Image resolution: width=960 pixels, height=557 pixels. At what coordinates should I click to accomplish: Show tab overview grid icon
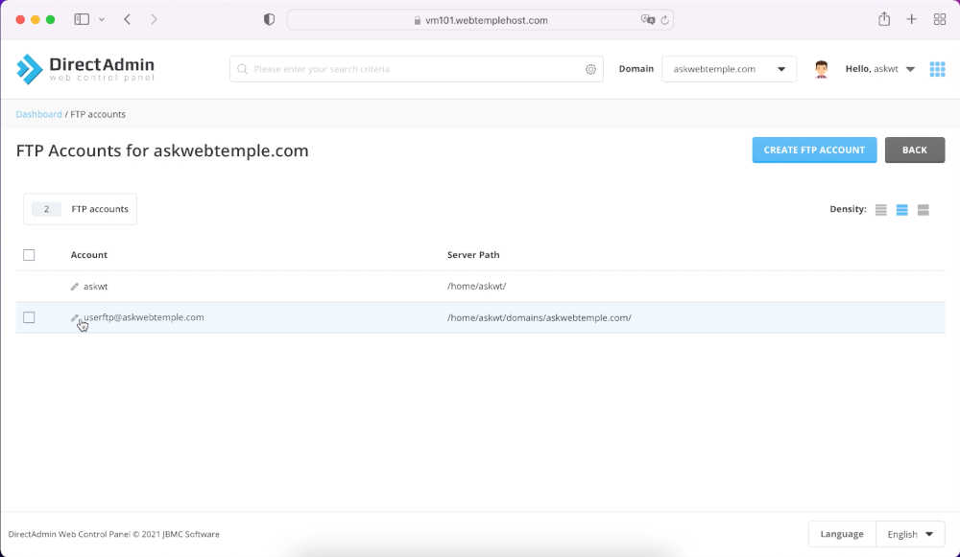pyautogui.click(x=940, y=19)
